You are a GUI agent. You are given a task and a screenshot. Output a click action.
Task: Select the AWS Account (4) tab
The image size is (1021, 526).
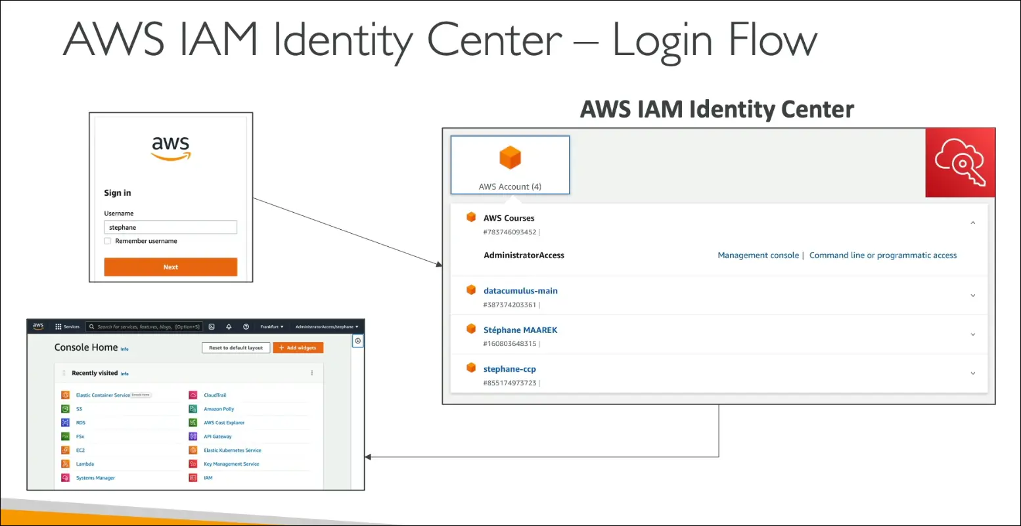(x=510, y=165)
